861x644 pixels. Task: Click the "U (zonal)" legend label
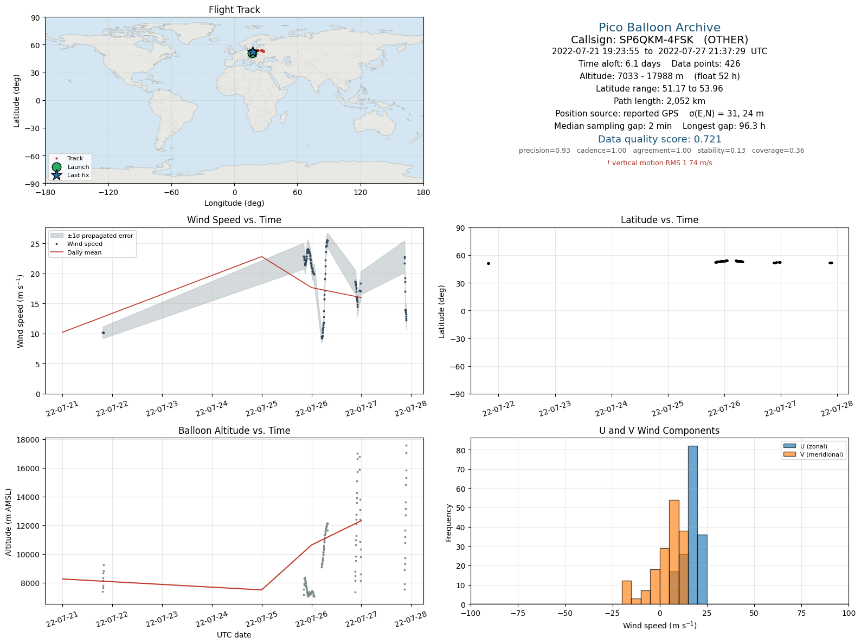coord(814,446)
